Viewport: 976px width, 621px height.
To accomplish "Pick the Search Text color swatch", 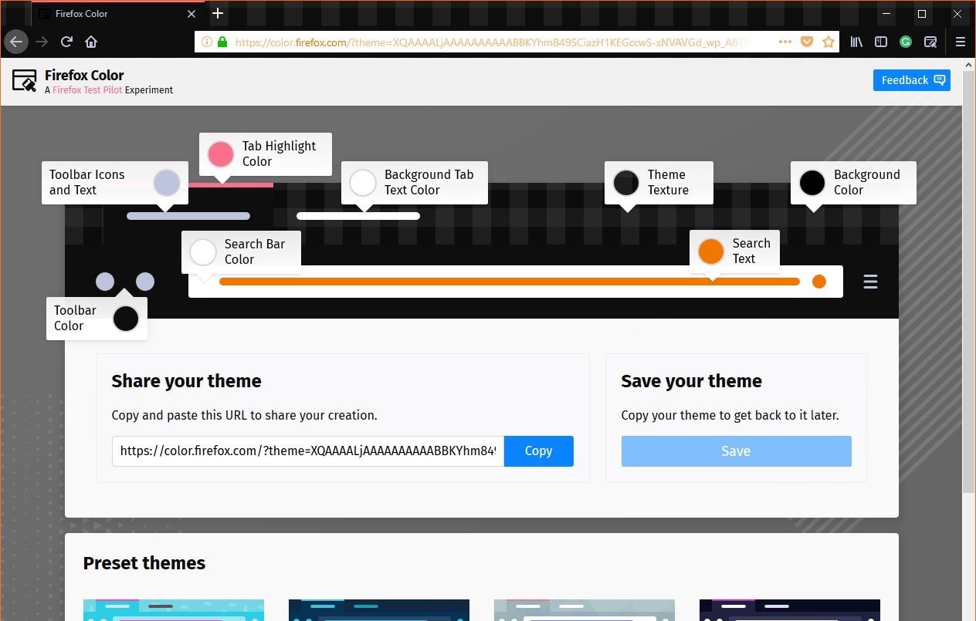I will [711, 251].
